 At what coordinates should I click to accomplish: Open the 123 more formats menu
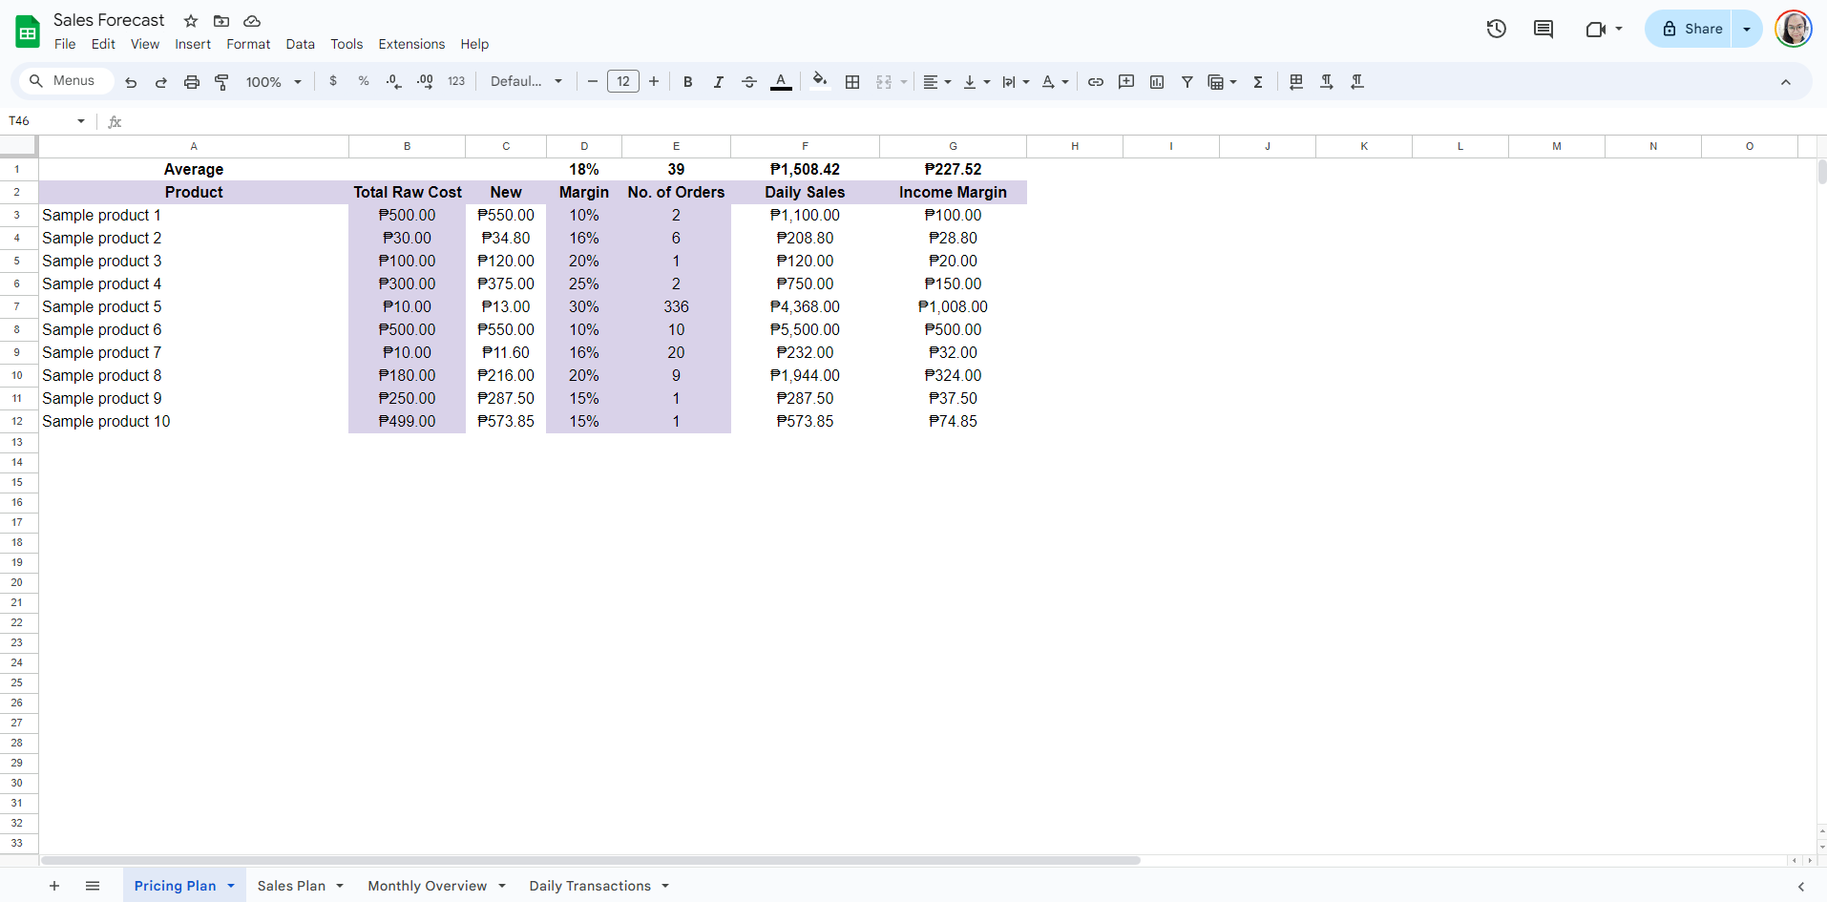click(456, 81)
